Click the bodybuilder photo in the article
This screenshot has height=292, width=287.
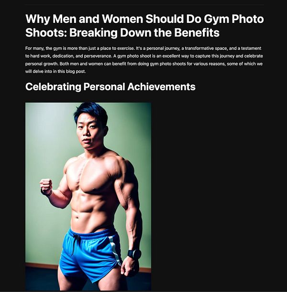[88, 197]
